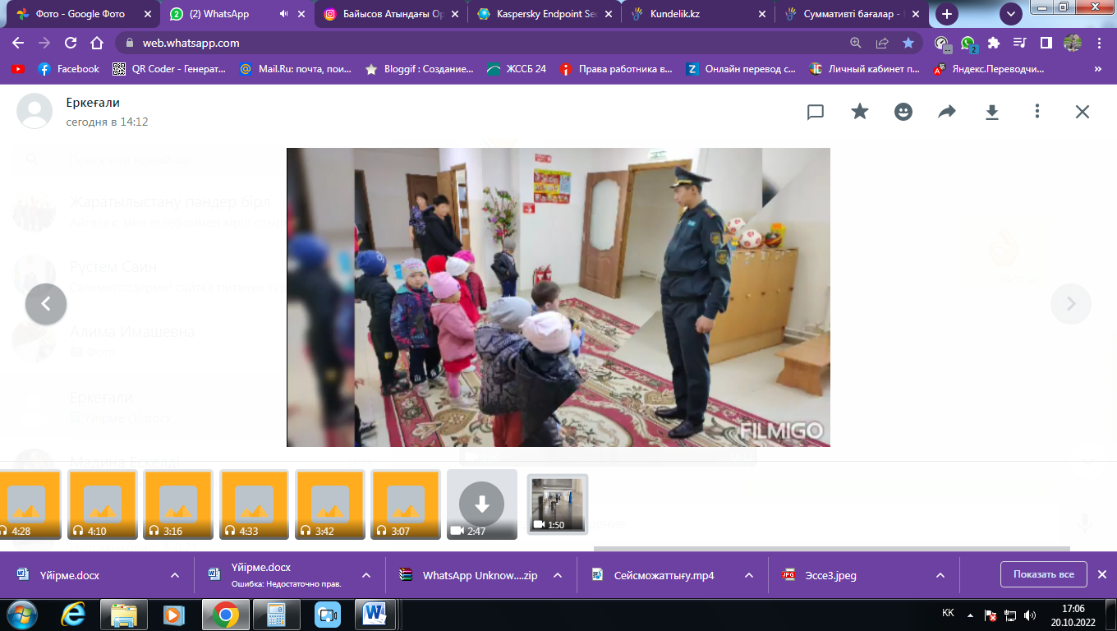Open audio thumbnail with duration 3:42
This screenshot has height=631, width=1117.
tap(329, 504)
